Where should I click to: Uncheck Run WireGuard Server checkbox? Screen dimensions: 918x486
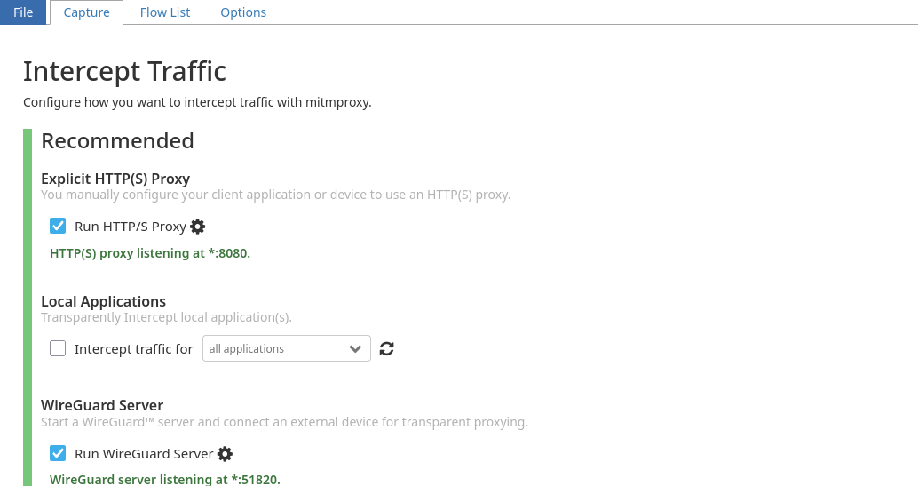click(x=58, y=453)
